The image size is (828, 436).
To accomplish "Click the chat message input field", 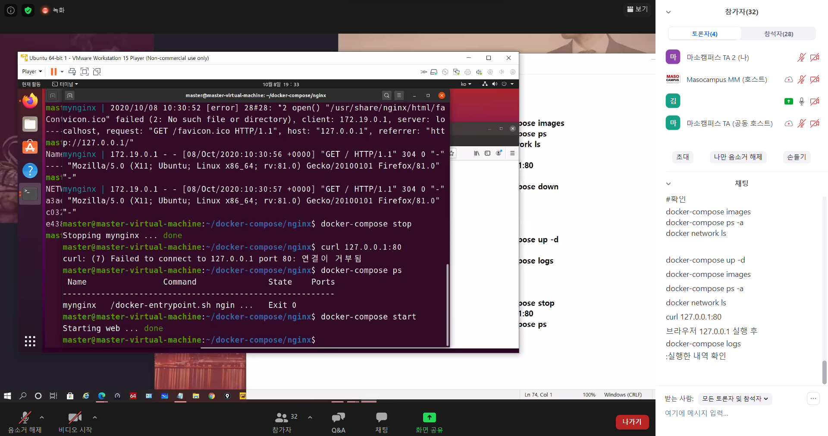I will pos(733,413).
